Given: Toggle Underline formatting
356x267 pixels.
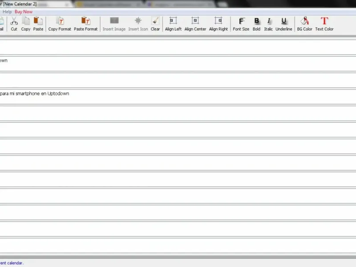Looking at the screenshot, I should point(284,24).
